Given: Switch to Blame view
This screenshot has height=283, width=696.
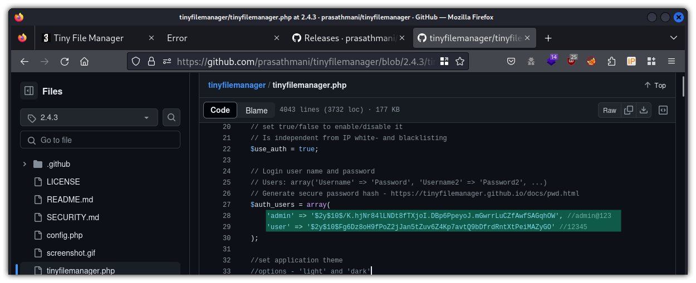Looking at the screenshot, I should 257,110.
